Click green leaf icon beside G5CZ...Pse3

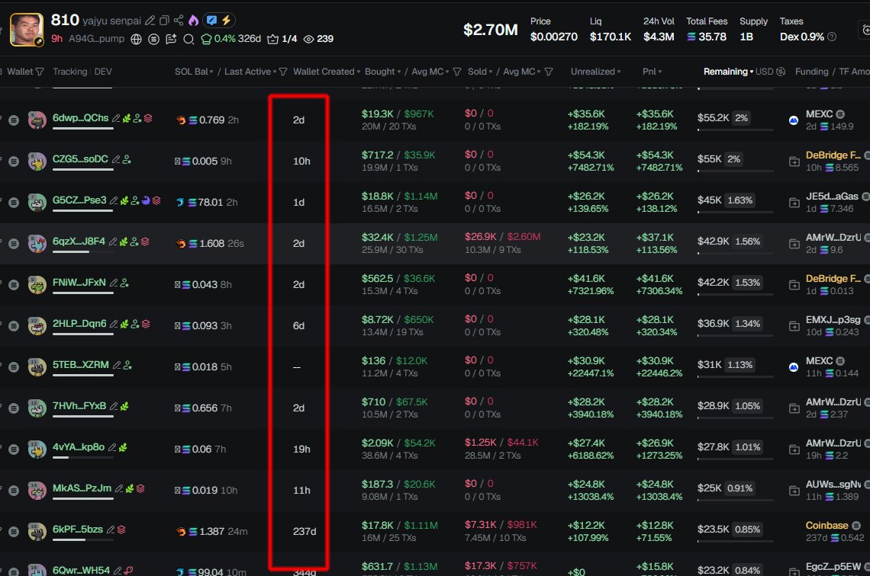124,200
